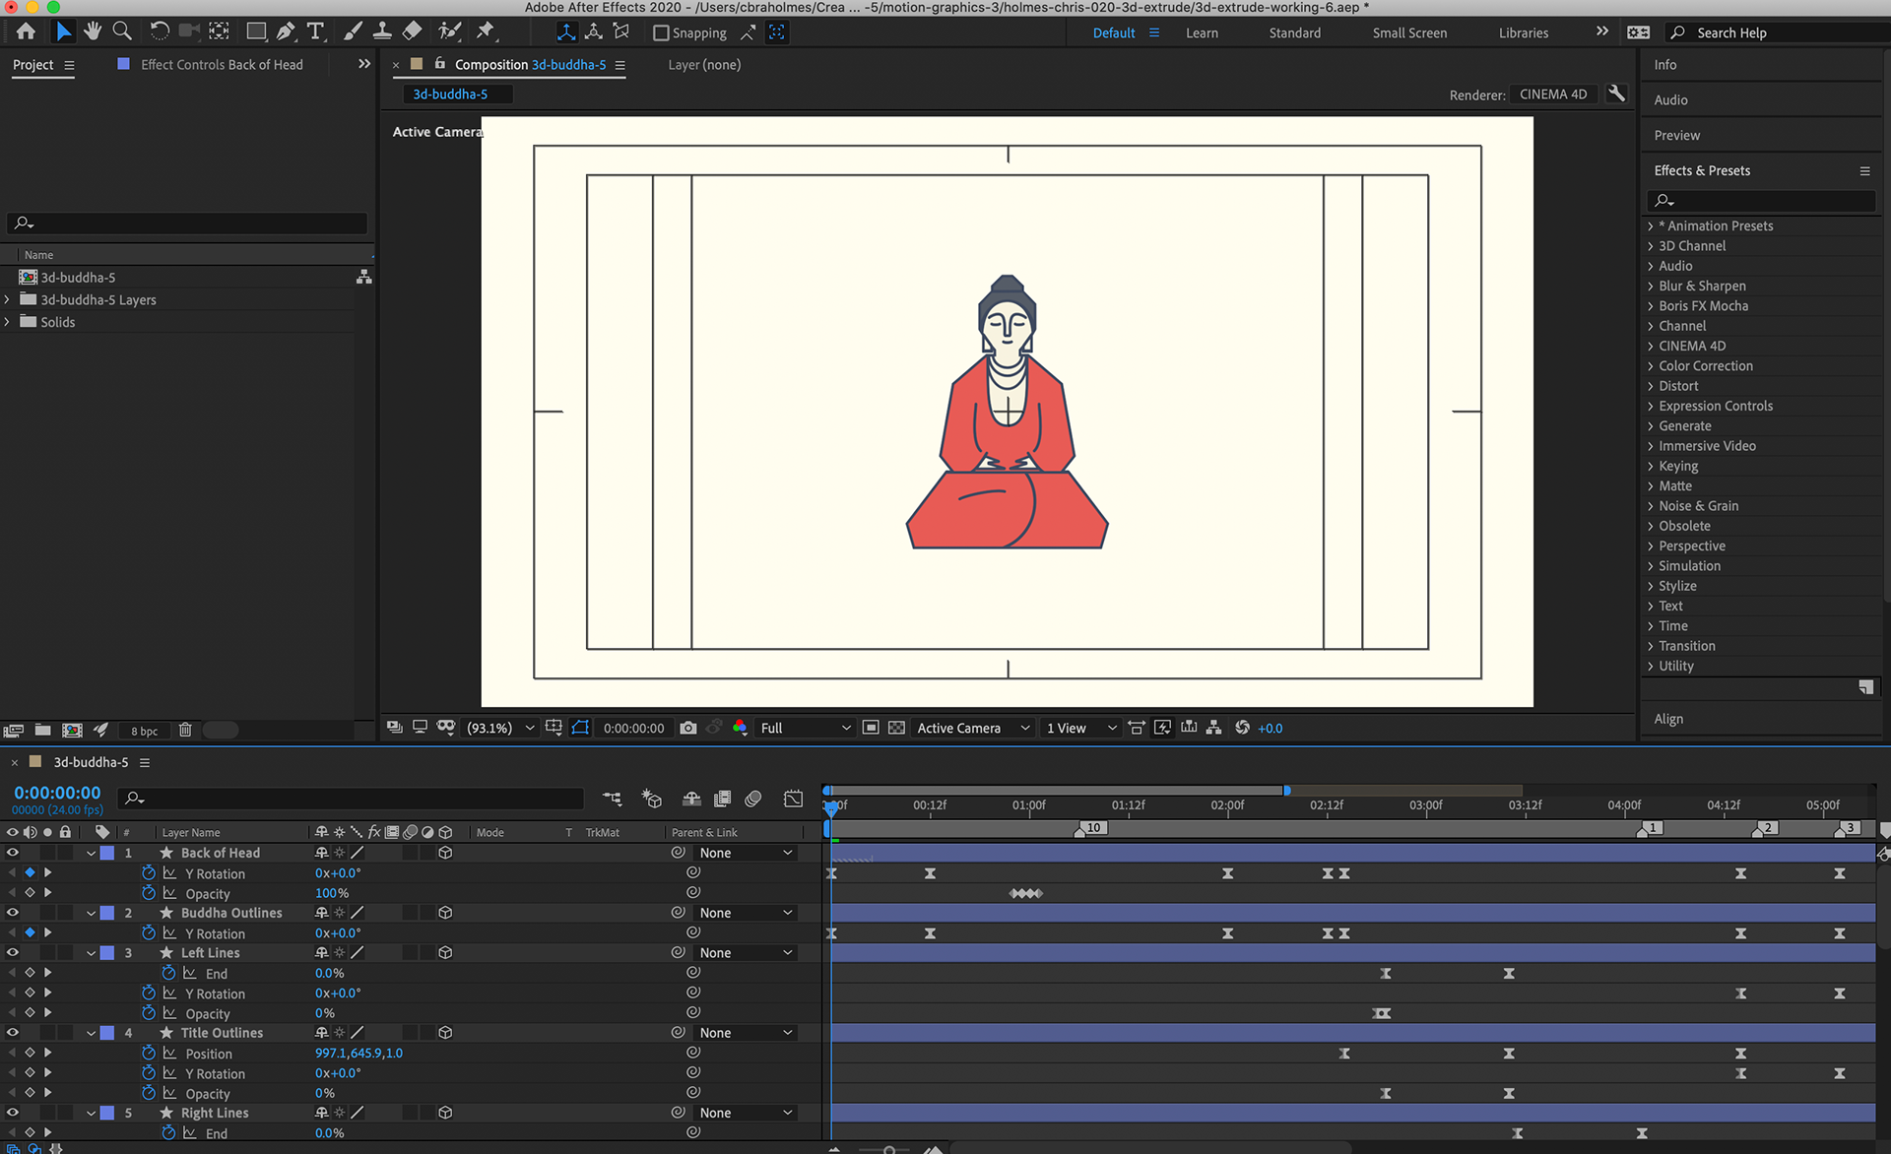Toggle Y Rotation stopwatch on Back of Head
Screen dimensions: 1891x1154
click(x=149, y=873)
